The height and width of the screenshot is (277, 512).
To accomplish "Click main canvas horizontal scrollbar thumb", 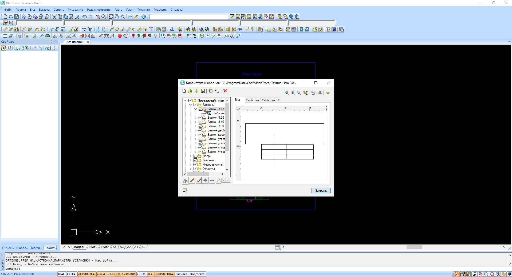I will click(x=414, y=247).
